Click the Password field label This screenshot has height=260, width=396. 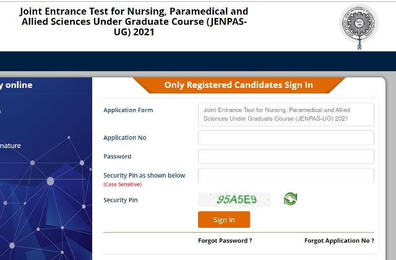coord(117,157)
